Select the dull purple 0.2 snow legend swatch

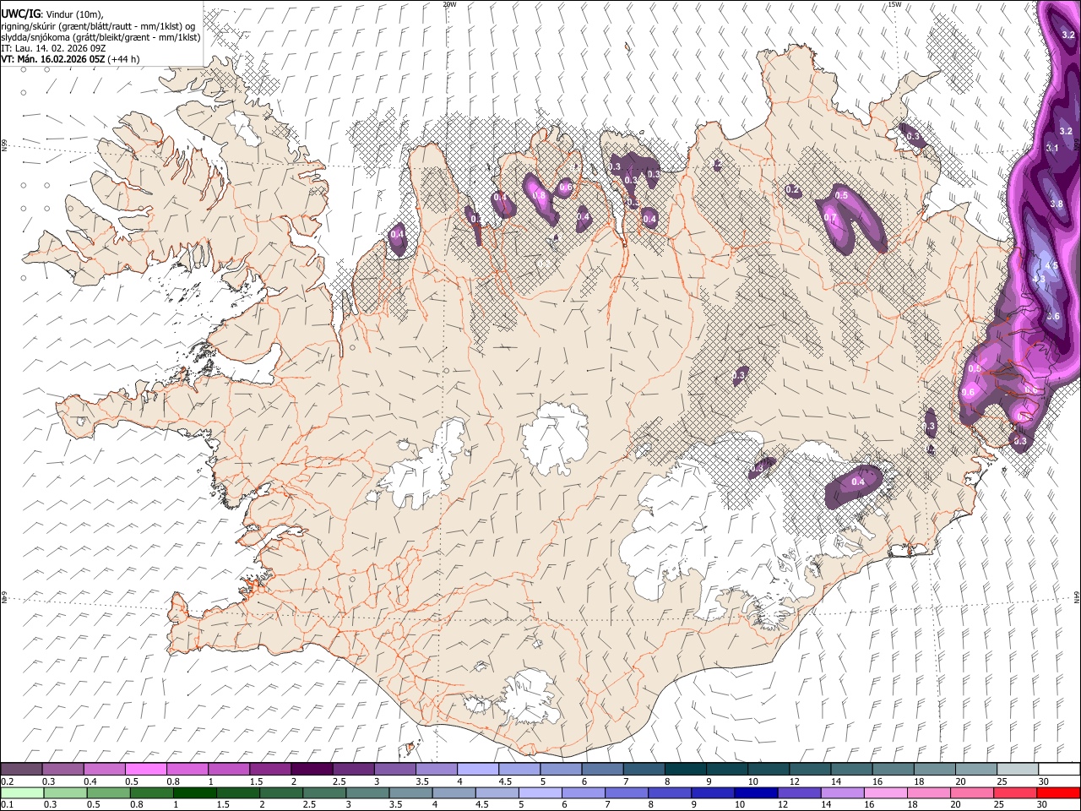pyautogui.click(x=21, y=770)
